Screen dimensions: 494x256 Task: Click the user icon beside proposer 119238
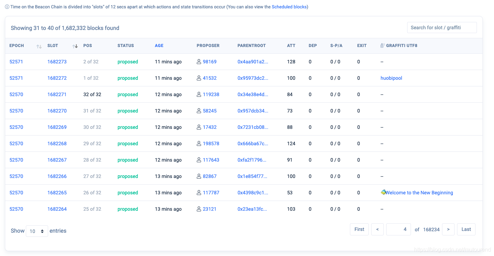[199, 94]
